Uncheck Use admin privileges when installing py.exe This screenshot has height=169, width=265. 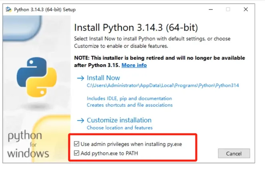click(x=77, y=144)
